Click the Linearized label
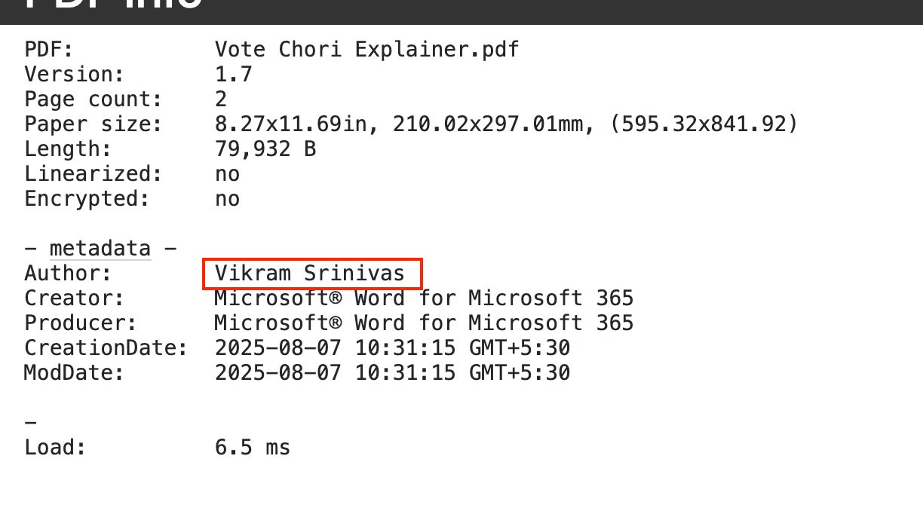This screenshot has height=511, width=923. 94,174
